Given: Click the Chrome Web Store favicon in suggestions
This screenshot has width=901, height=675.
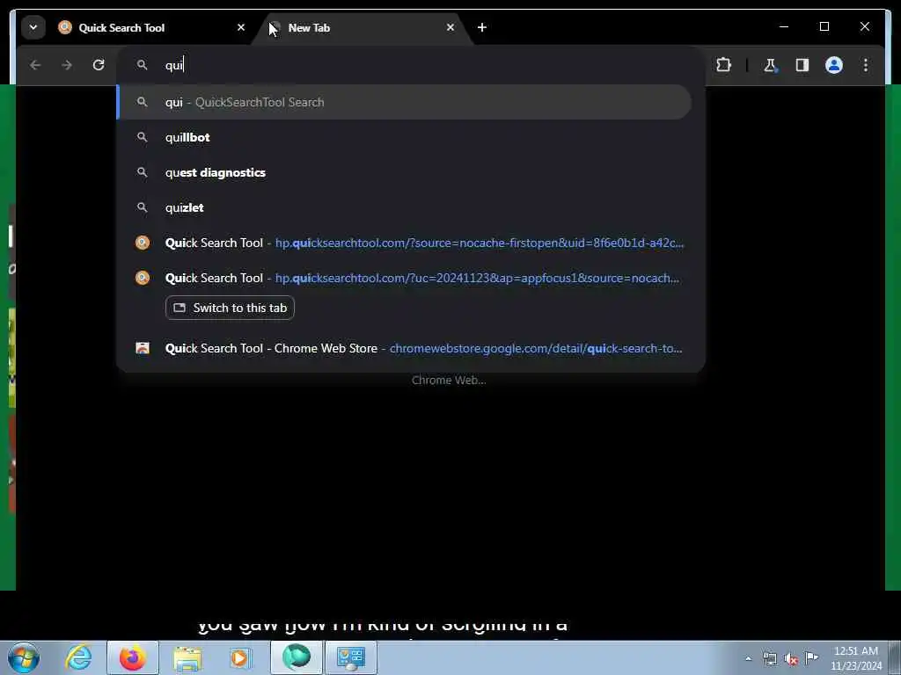Looking at the screenshot, I should (143, 348).
